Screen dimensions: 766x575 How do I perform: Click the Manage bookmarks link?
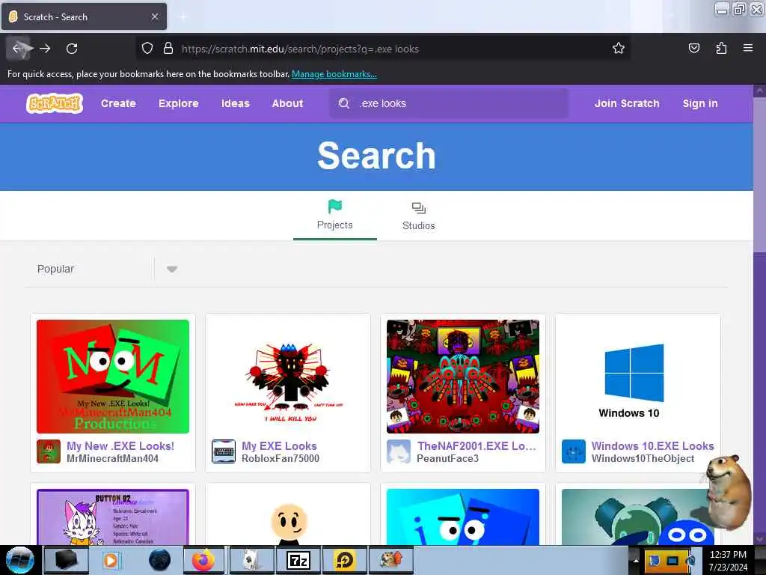(x=334, y=74)
